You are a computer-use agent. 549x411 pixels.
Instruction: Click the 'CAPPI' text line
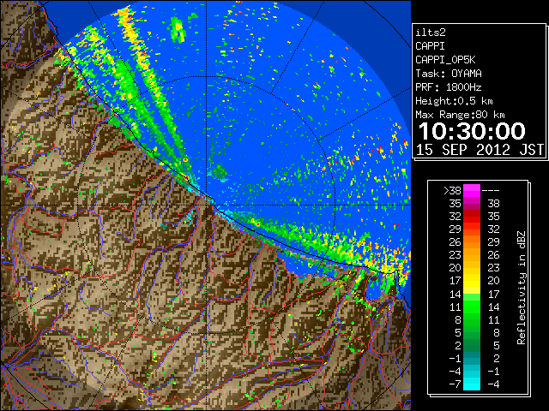coord(430,46)
